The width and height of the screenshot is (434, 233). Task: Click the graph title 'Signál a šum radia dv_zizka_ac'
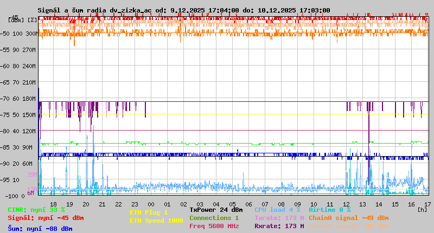pyautogui.click(x=94, y=10)
